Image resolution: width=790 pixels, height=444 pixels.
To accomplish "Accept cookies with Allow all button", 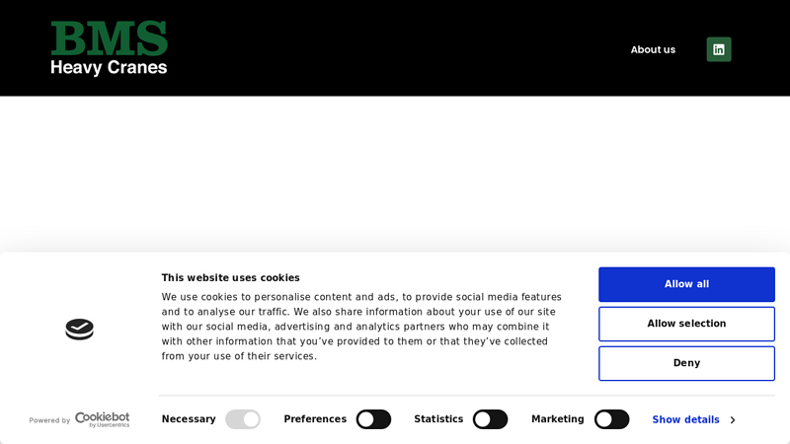I will tap(686, 284).
